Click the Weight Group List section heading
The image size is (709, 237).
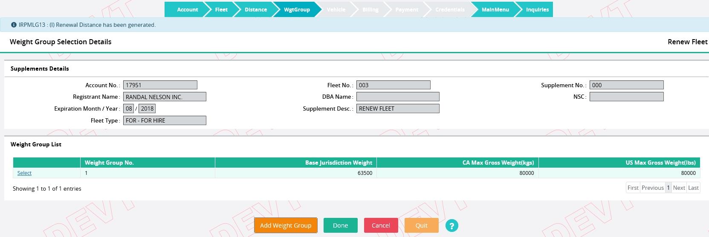pos(36,144)
